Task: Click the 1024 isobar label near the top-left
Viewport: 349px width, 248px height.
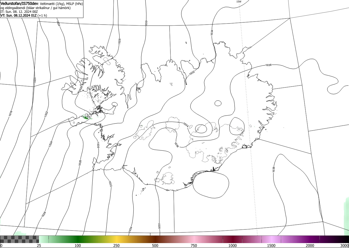Action: [58, 23]
